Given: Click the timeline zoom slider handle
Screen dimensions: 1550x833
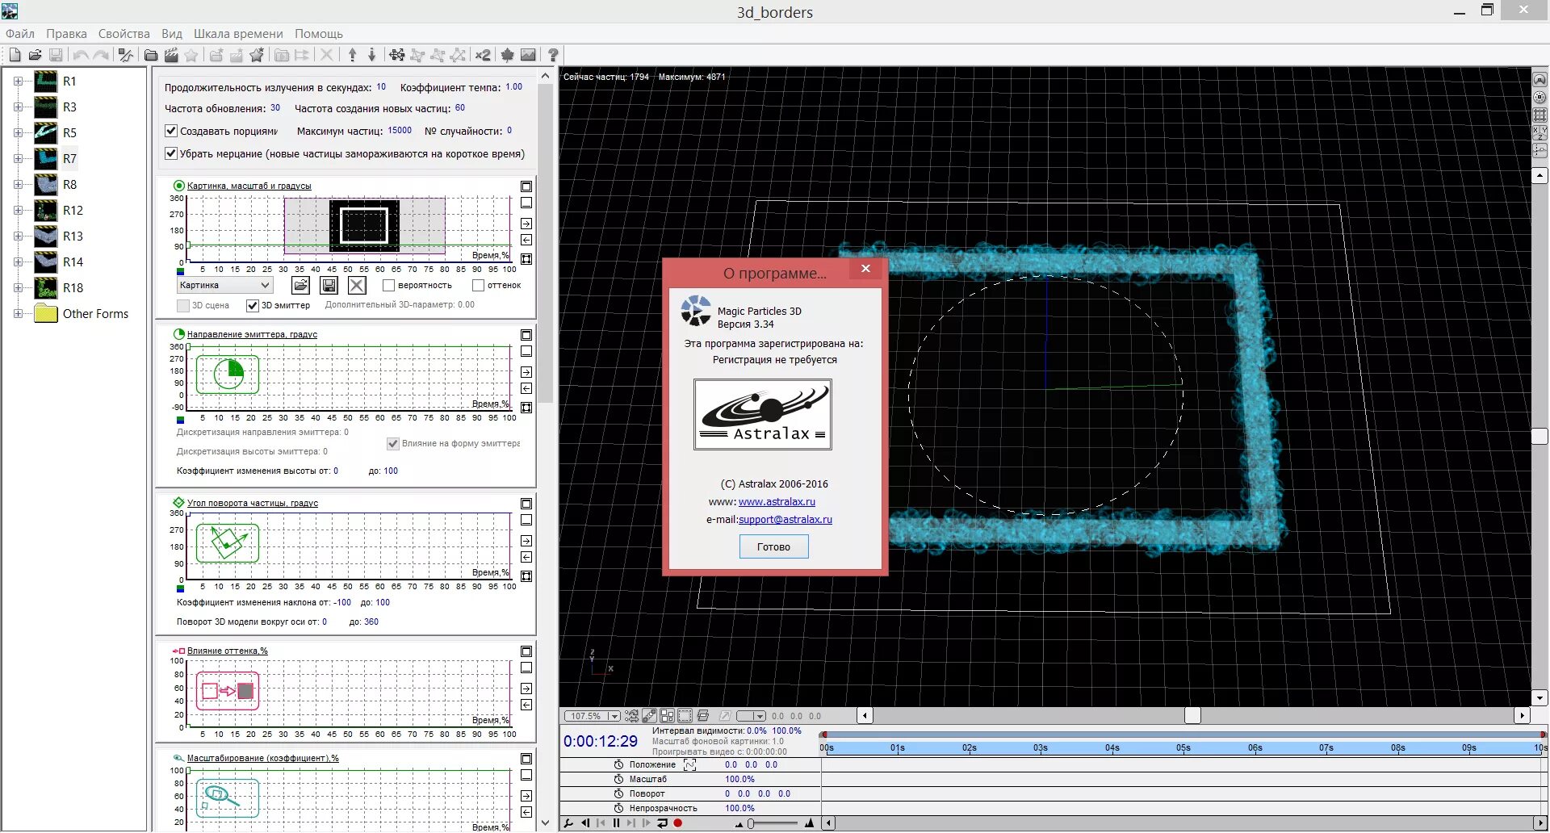Looking at the screenshot, I should pos(751,823).
